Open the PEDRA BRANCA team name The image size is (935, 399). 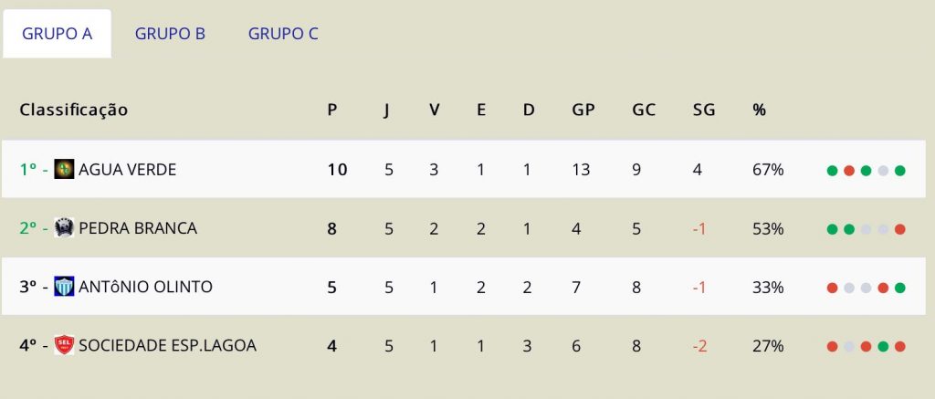pyautogui.click(x=138, y=228)
